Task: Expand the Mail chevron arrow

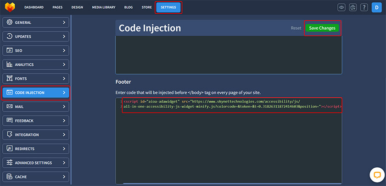Action: pos(64,106)
